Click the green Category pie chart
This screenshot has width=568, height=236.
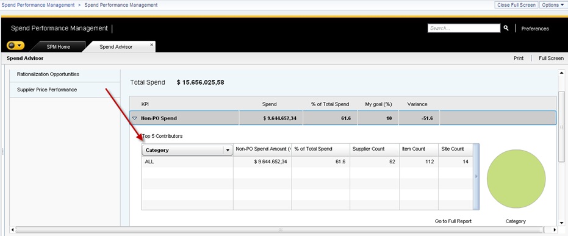[516, 179]
